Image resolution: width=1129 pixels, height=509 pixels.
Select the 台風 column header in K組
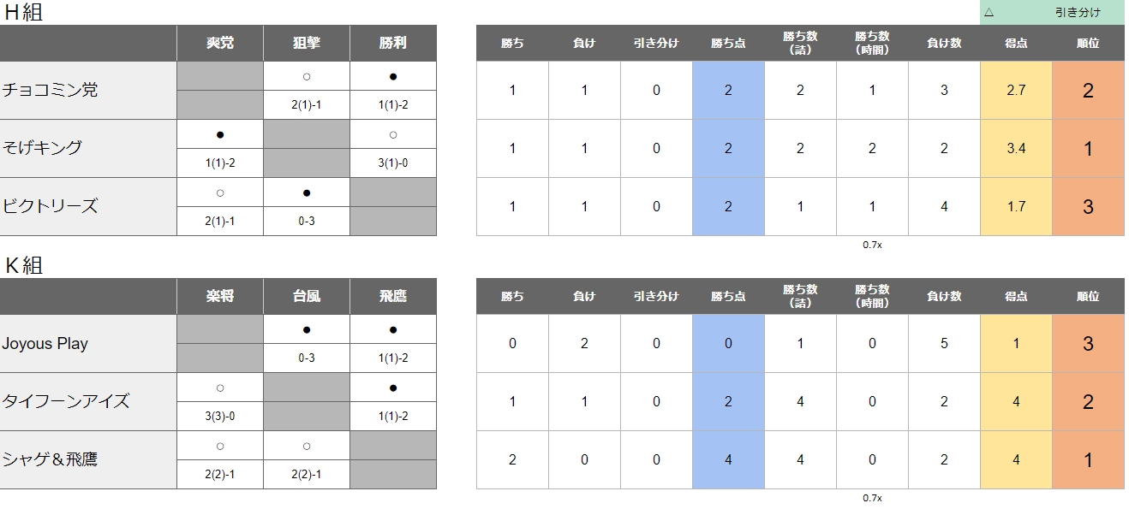click(307, 296)
